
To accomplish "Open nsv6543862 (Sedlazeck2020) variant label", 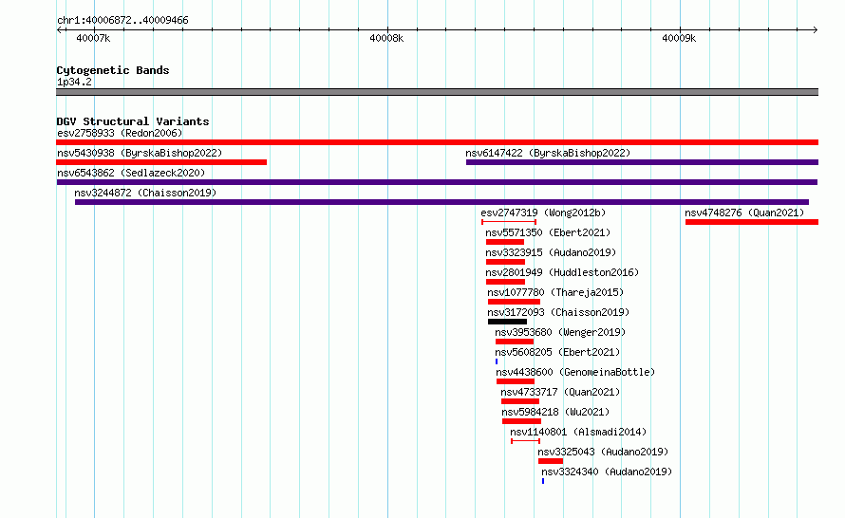I will 131,173.
